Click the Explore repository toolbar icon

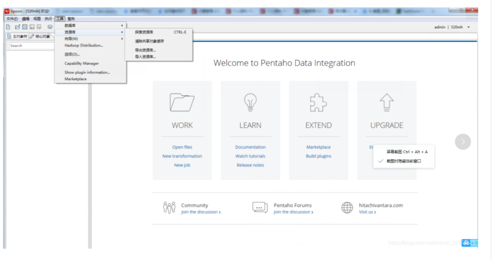coord(25,27)
